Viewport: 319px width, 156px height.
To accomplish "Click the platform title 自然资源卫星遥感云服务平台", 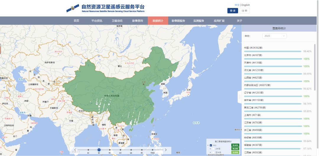I will click(113, 7).
